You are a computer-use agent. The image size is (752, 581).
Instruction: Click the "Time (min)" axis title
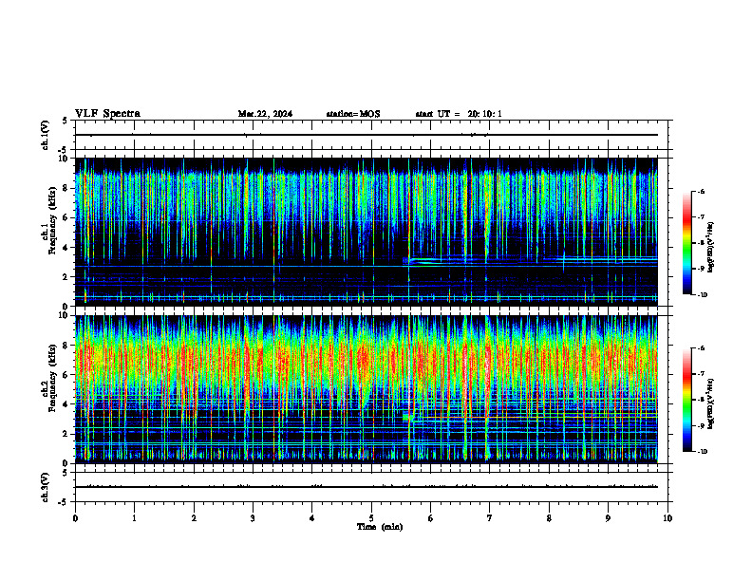380,527
